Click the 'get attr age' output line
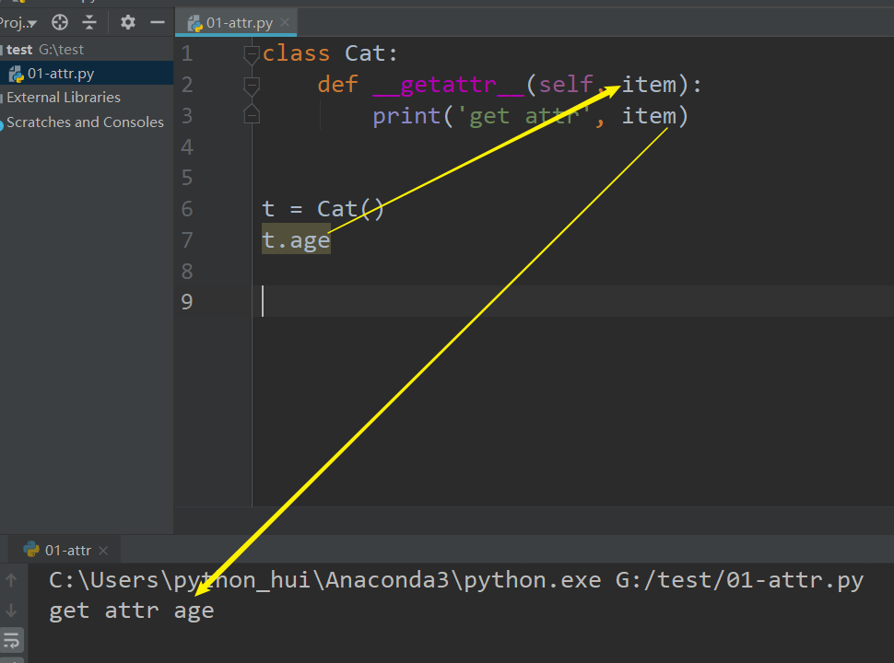This screenshot has height=663, width=894. [132, 611]
